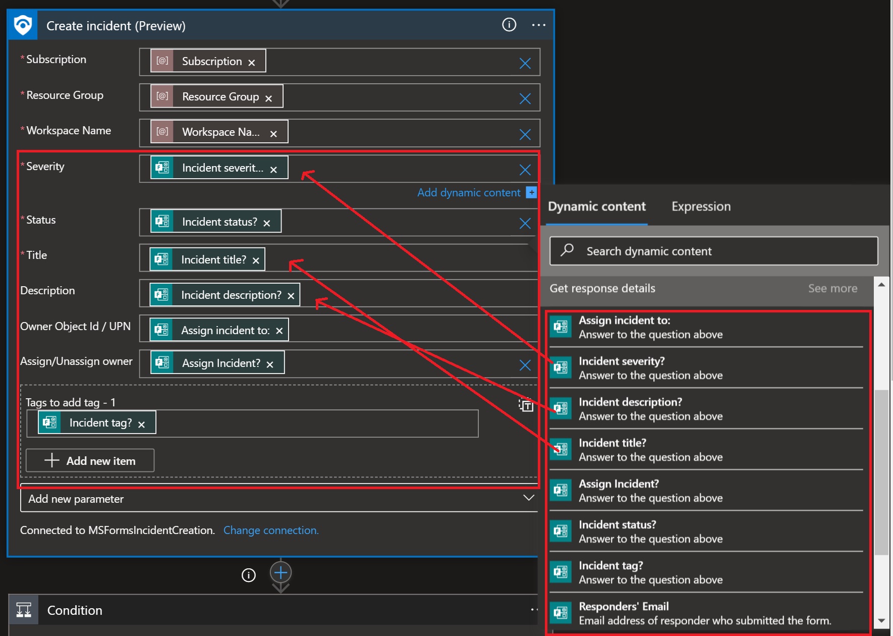Screen dimensions: 893x636
Task: Remove the Workspace Na... token
Action: tap(273, 134)
